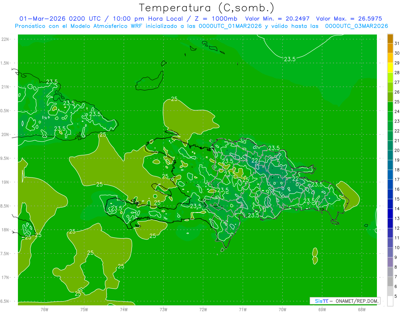Click the purple-gray swatch between 8 and 9
Viewport: 406px width, 314px height.
[x=390, y=262]
